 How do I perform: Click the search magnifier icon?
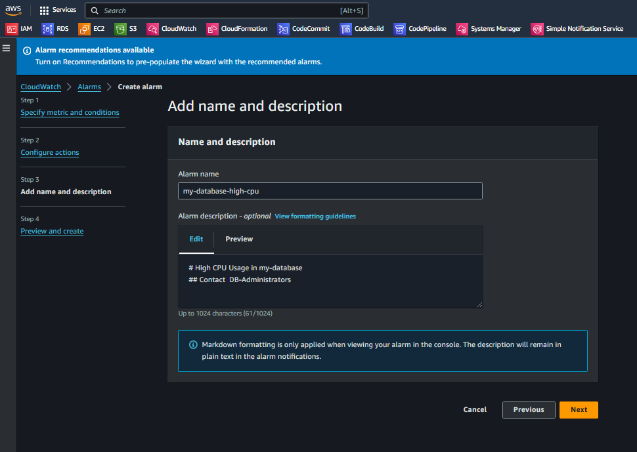[95, 10]
